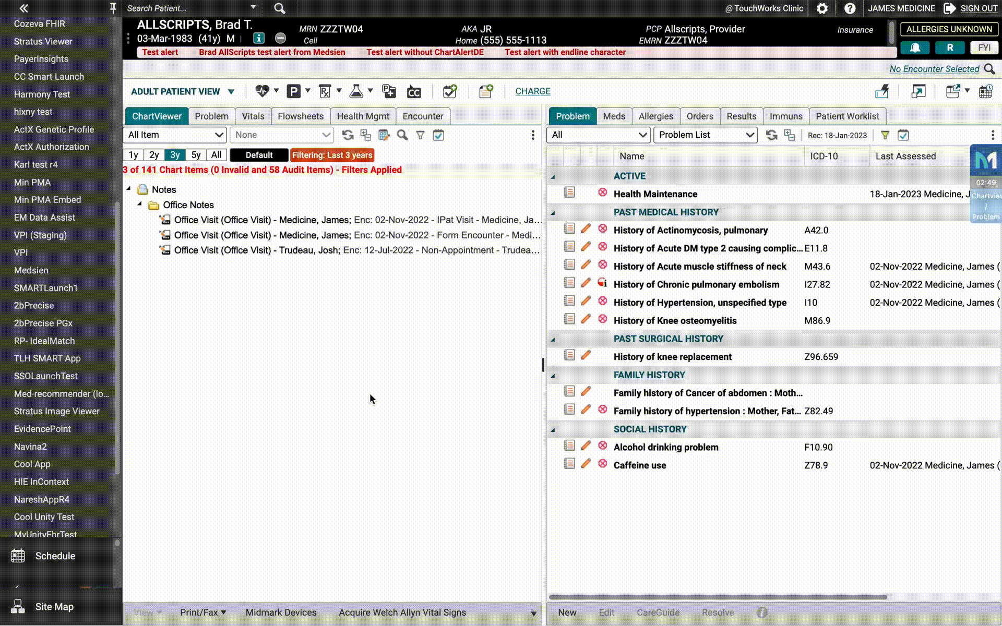The height and width of the screenshot is (626, 1002).
Task: Open the Allergies tab
Action: (655, 116)
